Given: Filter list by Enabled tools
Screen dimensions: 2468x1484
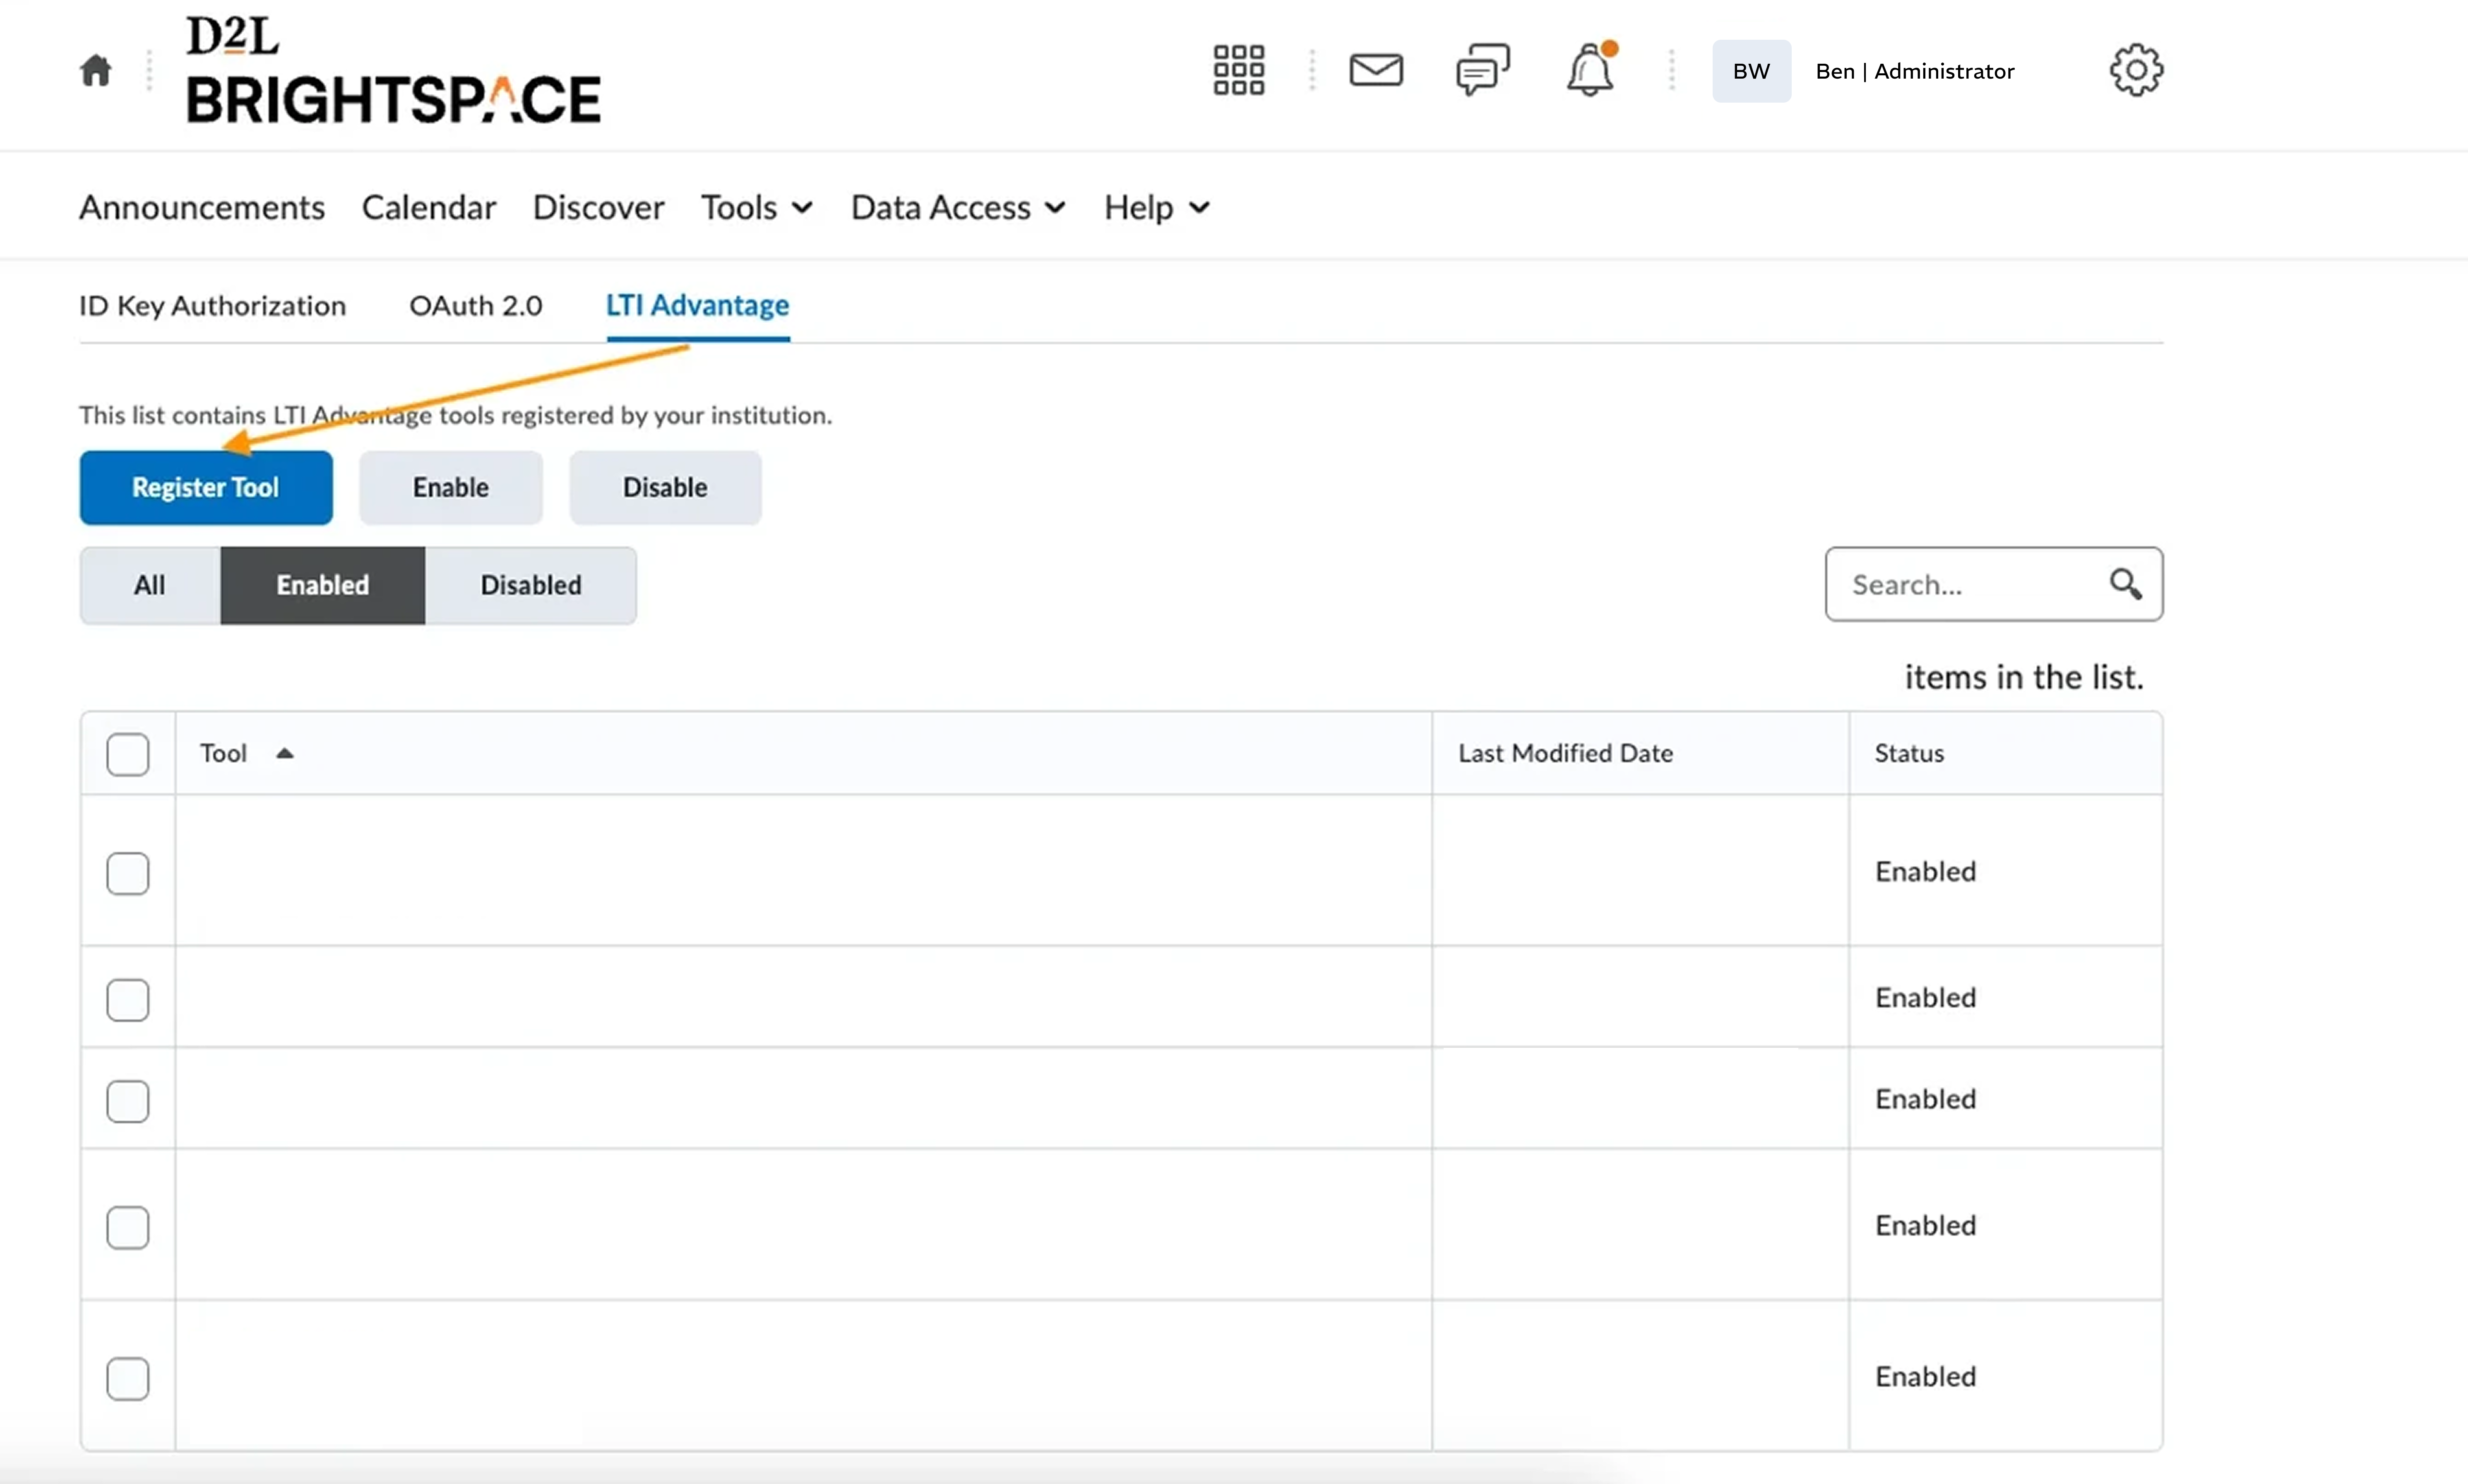Looking at the screenshot, I should pos(323,585).
